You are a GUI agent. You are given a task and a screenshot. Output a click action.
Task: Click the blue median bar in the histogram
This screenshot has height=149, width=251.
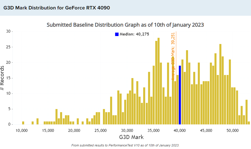tap(180, 95)
